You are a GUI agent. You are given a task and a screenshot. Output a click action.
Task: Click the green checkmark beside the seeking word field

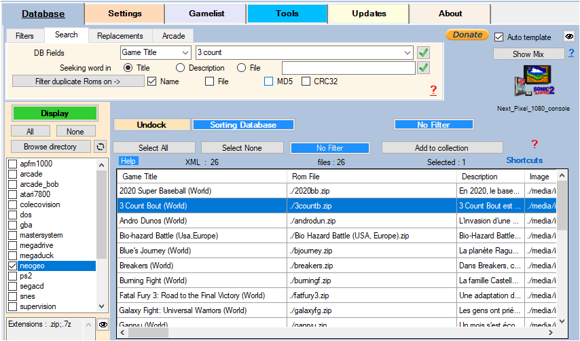click(424, 67)
